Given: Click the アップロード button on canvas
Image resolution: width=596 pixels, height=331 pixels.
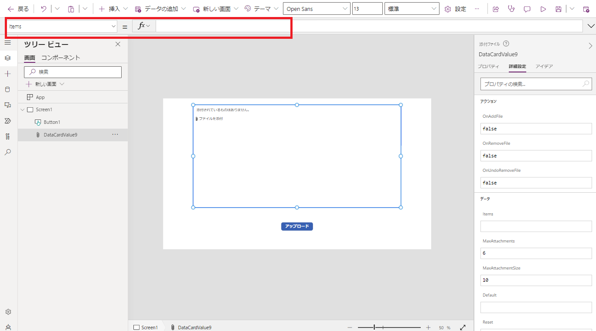Looking at the screenshot, I should pos(297,226).
